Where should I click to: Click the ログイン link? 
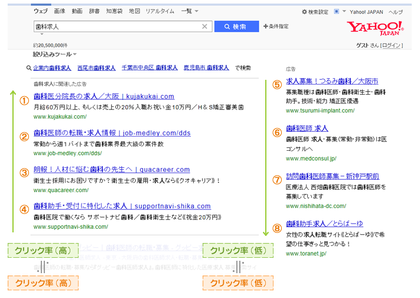click(x=391, y=46)
